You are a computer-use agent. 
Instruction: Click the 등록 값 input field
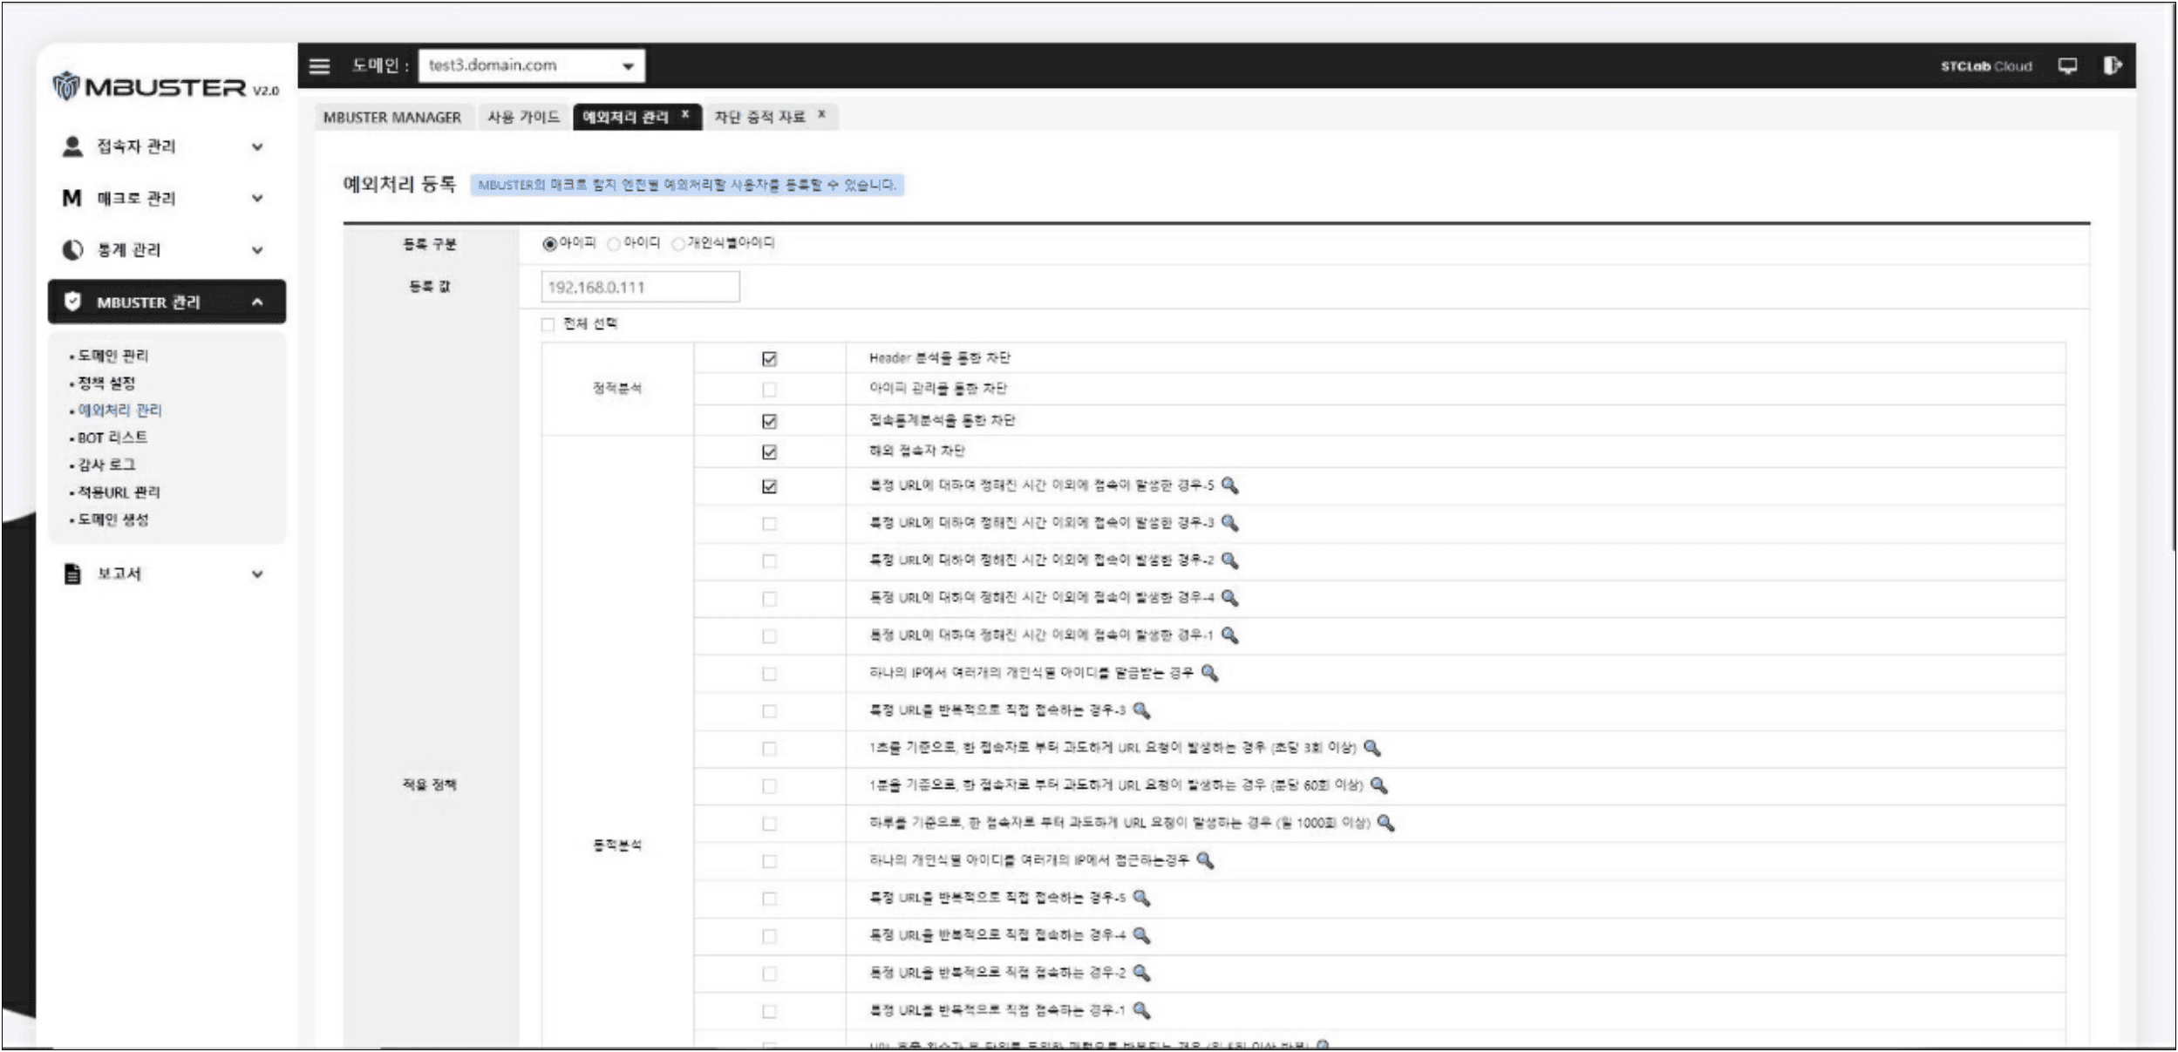640,288
